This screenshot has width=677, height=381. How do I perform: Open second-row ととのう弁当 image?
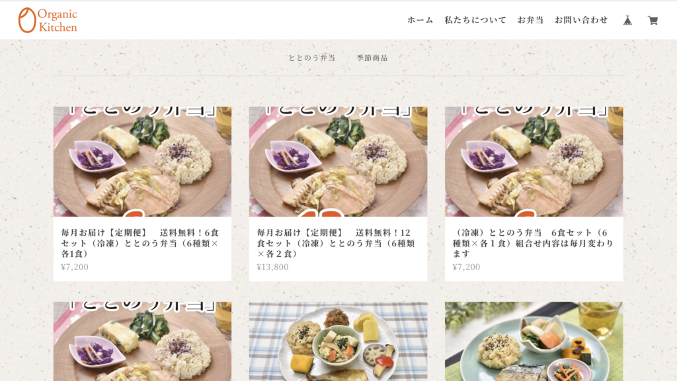point(143,341)
